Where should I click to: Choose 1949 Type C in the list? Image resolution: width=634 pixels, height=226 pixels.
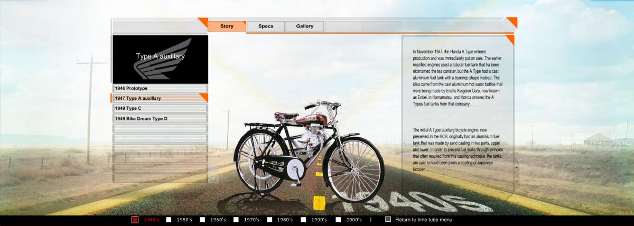click(x=160, y=108)
